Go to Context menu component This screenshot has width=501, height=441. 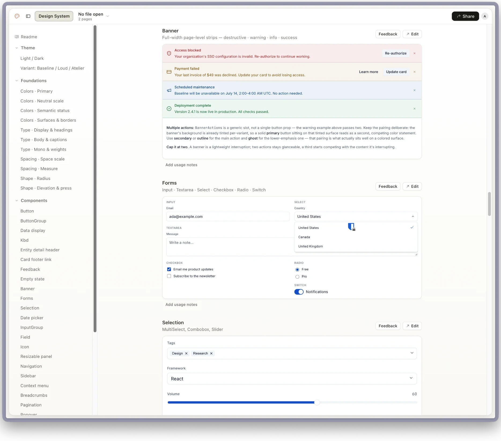coord(34,386)
